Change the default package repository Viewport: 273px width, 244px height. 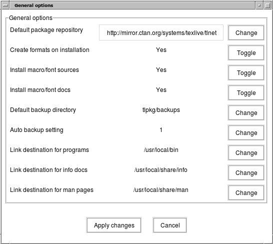coord(246,32)
